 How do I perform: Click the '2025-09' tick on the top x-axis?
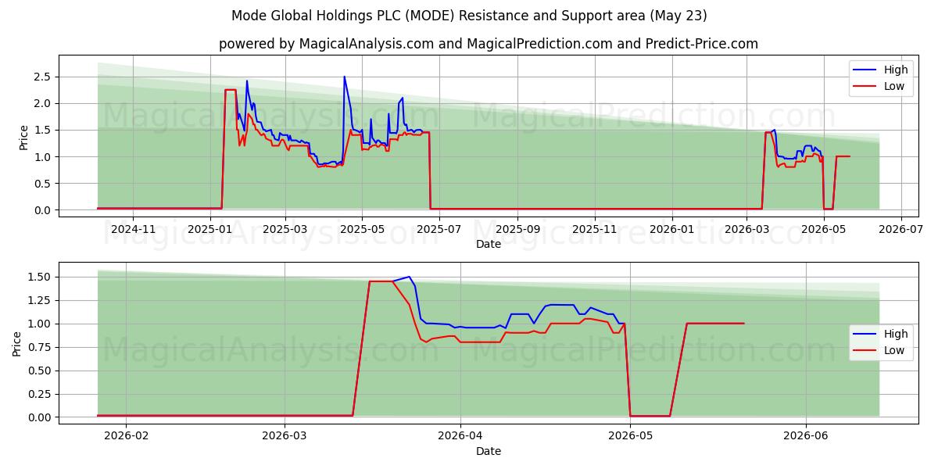coord(517,229)
